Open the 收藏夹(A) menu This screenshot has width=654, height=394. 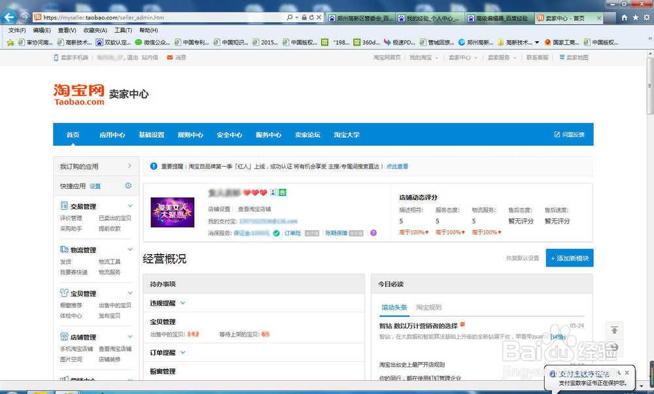click(95, 31)
